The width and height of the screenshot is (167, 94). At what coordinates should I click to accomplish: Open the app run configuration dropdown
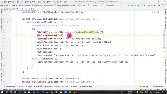tap(96, 5)
